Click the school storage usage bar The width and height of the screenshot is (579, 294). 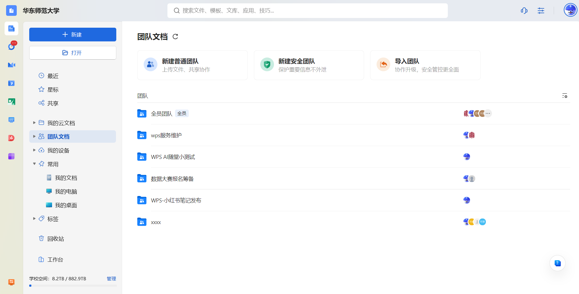(x=73, y=285)
